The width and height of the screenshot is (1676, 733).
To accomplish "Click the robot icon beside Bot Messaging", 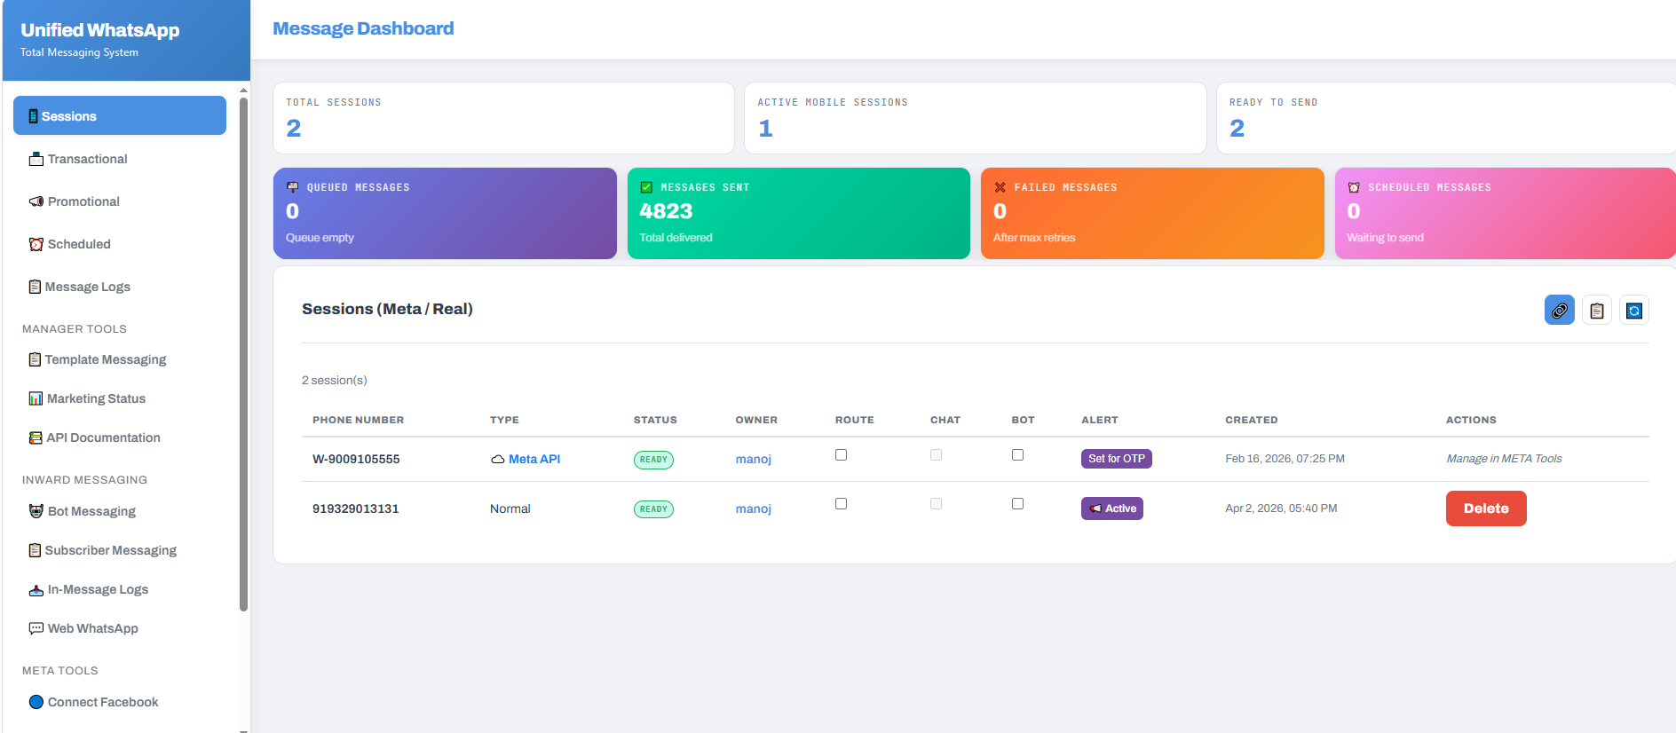I will (x=36, y=511).
